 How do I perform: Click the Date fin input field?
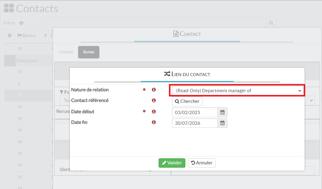point(195,123)
